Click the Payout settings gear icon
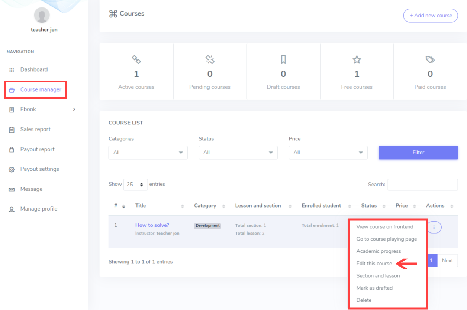The width and height of the screenshot is (467, 310). coord(12,169)
